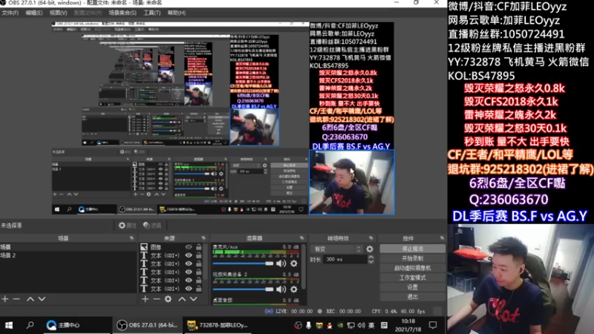594x334 pixels.
Task: Undock the 控件 panel with its float icon
Action: (x=442, y=238)
